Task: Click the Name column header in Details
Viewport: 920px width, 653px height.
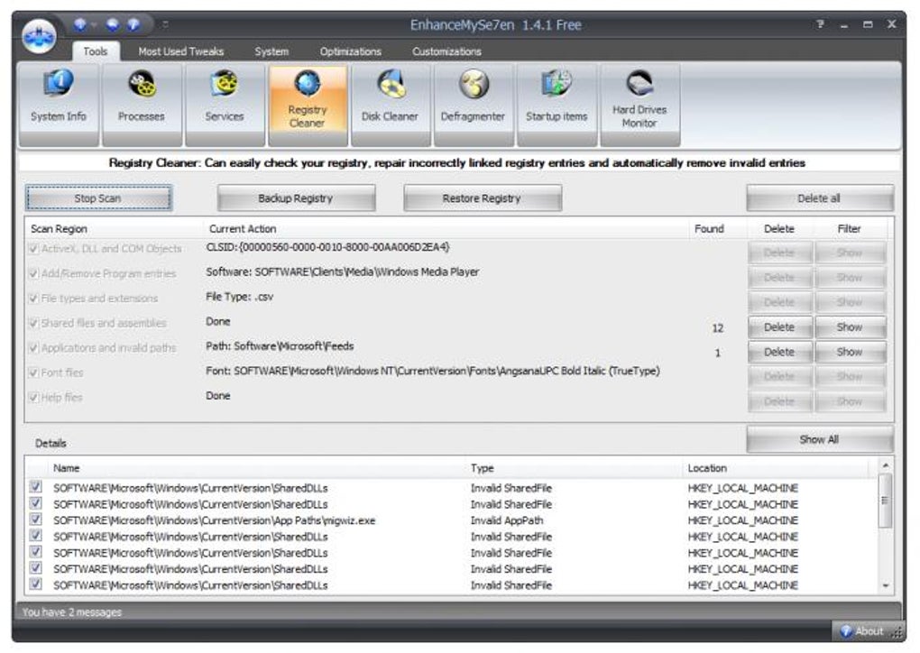Action: (x=67, y=468)
